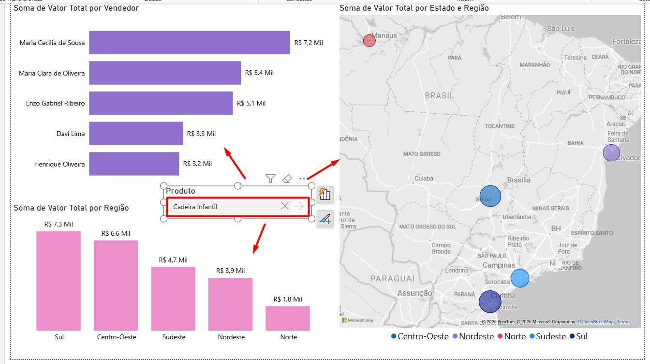Click the arrow apply icon in Produto search
This screenshot has width=650, height=364.
[x=298, y=206]
